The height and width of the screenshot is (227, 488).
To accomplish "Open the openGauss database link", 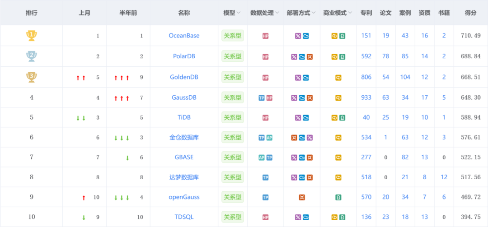I will 184,197.
